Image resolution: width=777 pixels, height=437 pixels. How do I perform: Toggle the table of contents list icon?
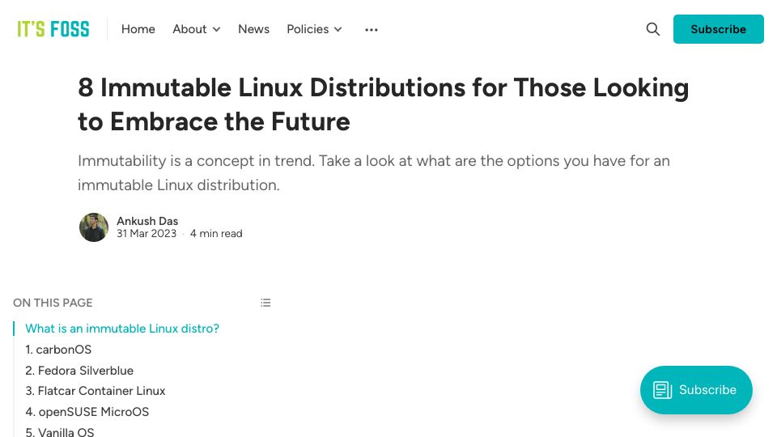pos(265,303)
